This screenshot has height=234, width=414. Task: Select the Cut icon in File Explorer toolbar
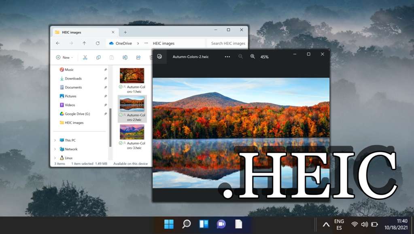pyautogui.click(x=85, y=57)
